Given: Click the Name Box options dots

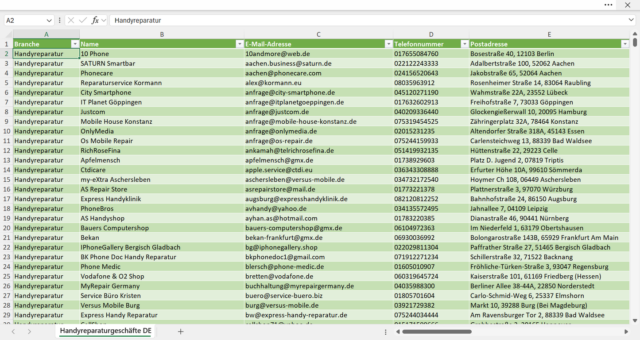Looking at the screenshot, I should click(x=60, y=20).
